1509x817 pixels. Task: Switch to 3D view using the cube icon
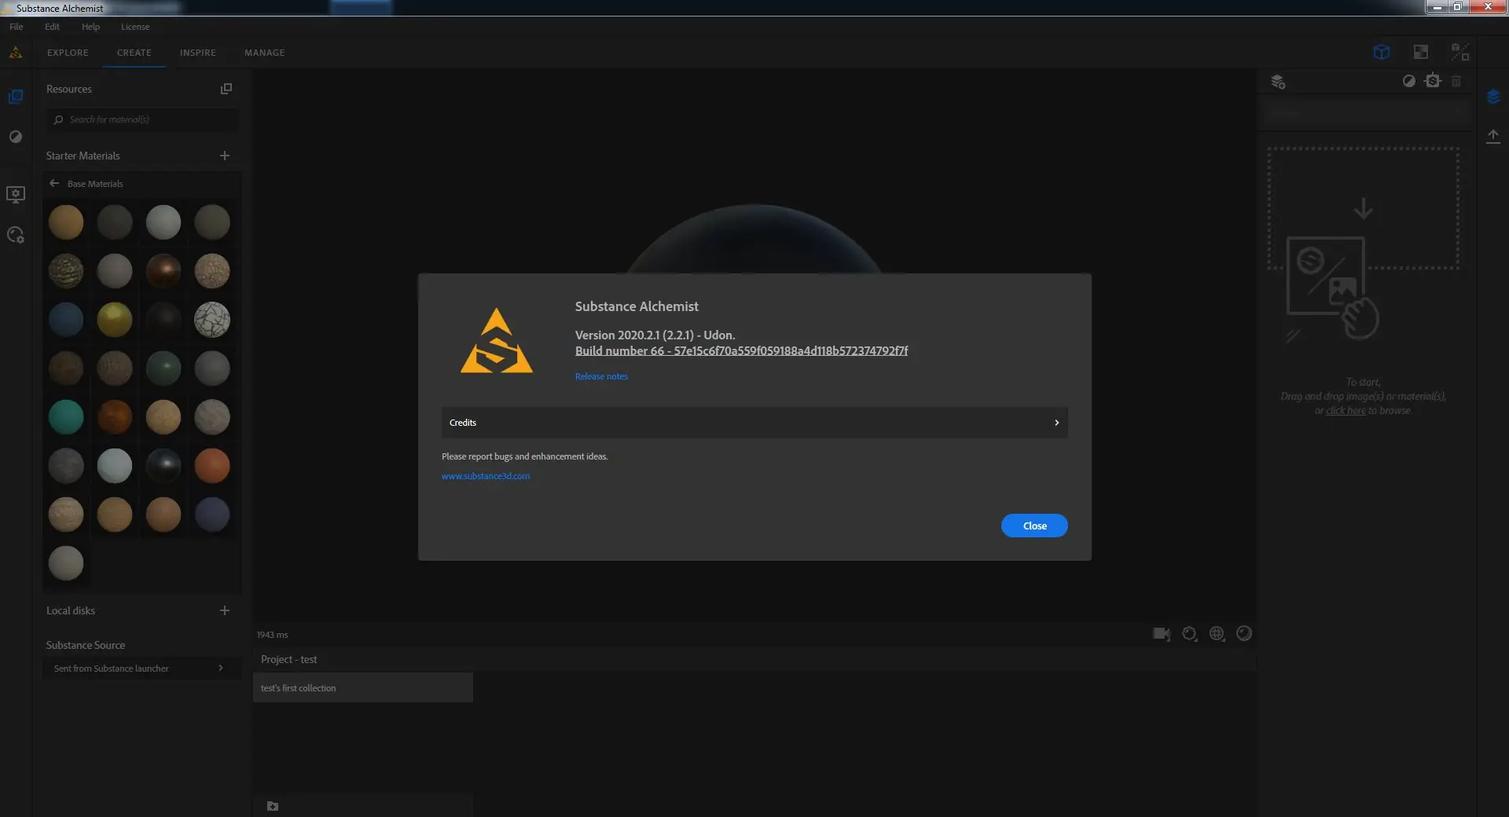(1381, 52)
